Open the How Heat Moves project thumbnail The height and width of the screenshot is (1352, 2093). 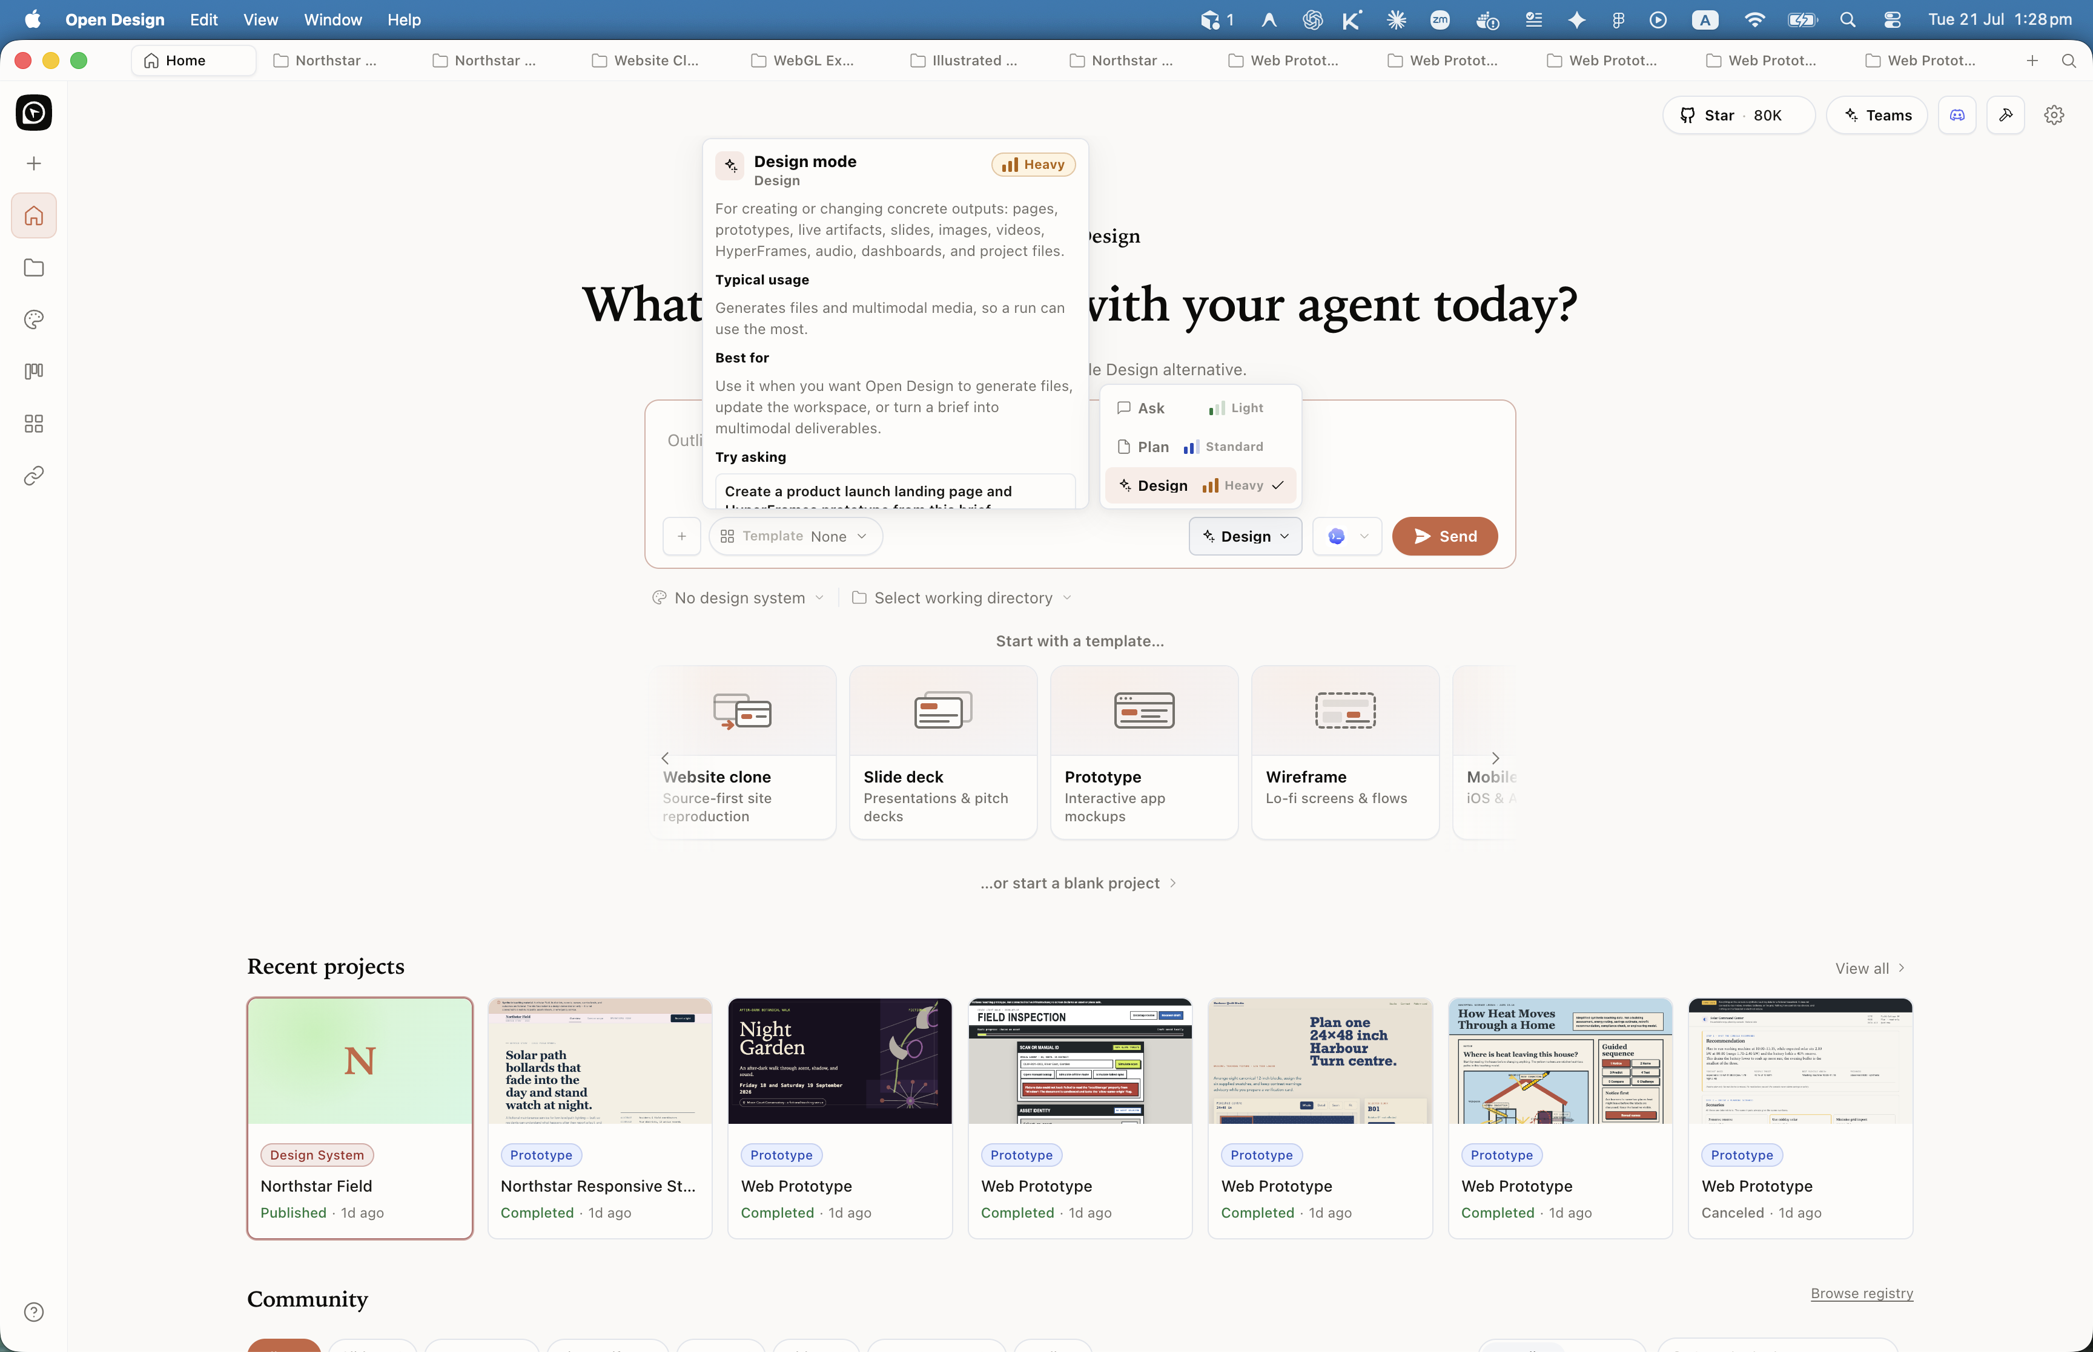pyautogui.click(x=1560, y=1060)
